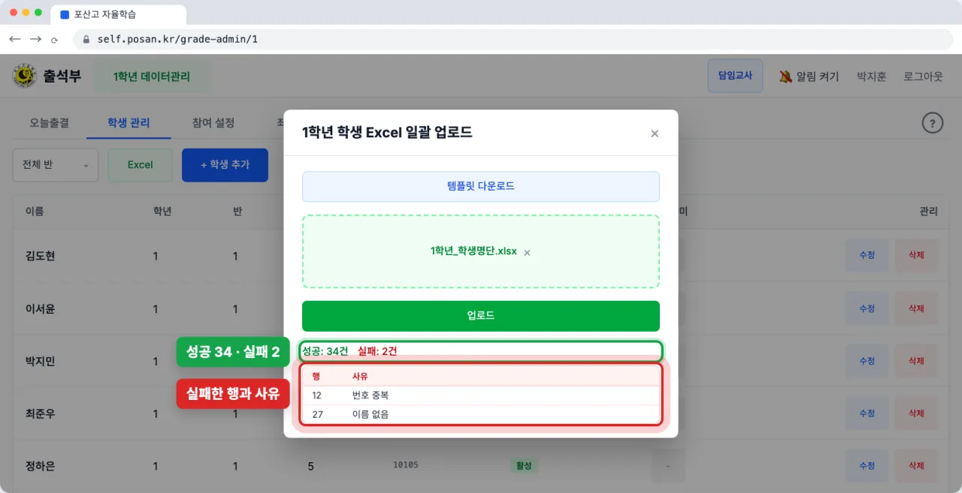Click the green 업로드 button

tap(481, 316)
